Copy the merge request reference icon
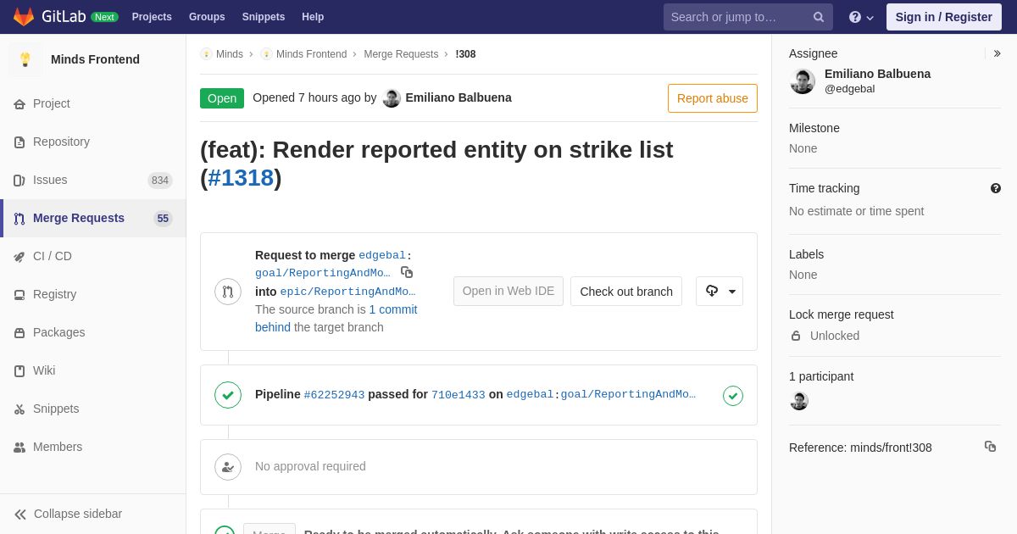 point(990,447)
